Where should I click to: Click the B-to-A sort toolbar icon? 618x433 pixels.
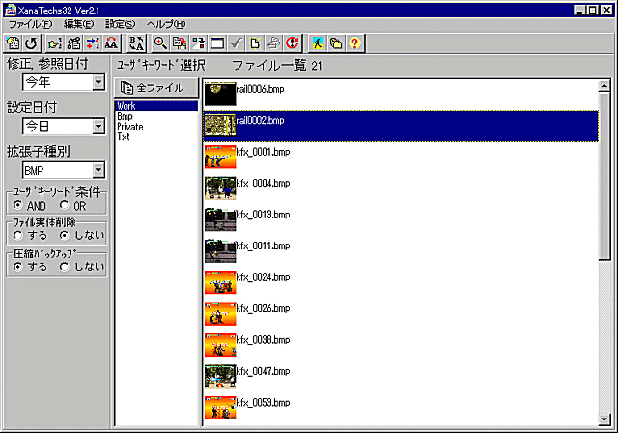coord(137,43)
